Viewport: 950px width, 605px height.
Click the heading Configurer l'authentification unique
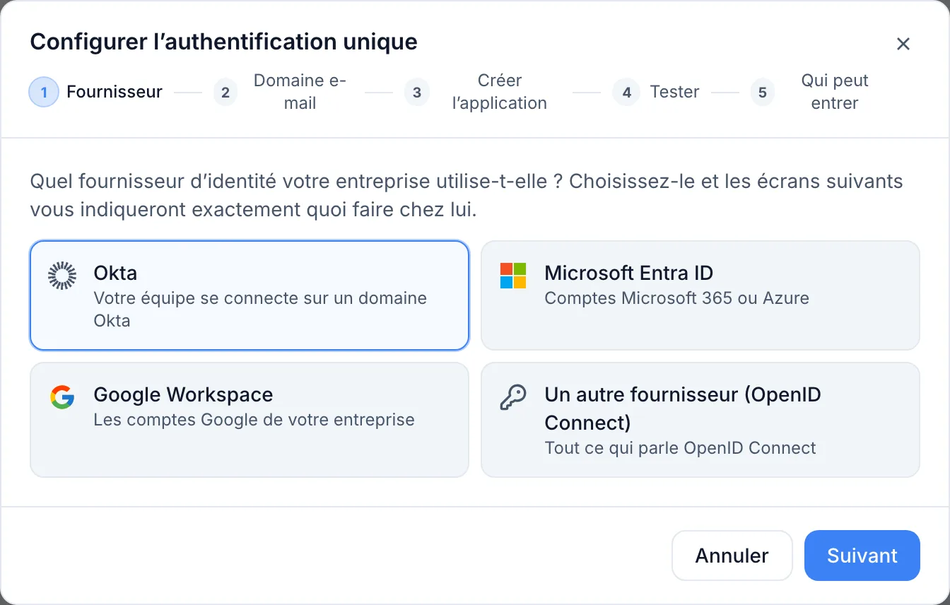[x=223, y=42]
